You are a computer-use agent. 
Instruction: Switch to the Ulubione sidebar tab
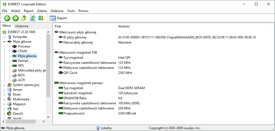pos(21,26)
